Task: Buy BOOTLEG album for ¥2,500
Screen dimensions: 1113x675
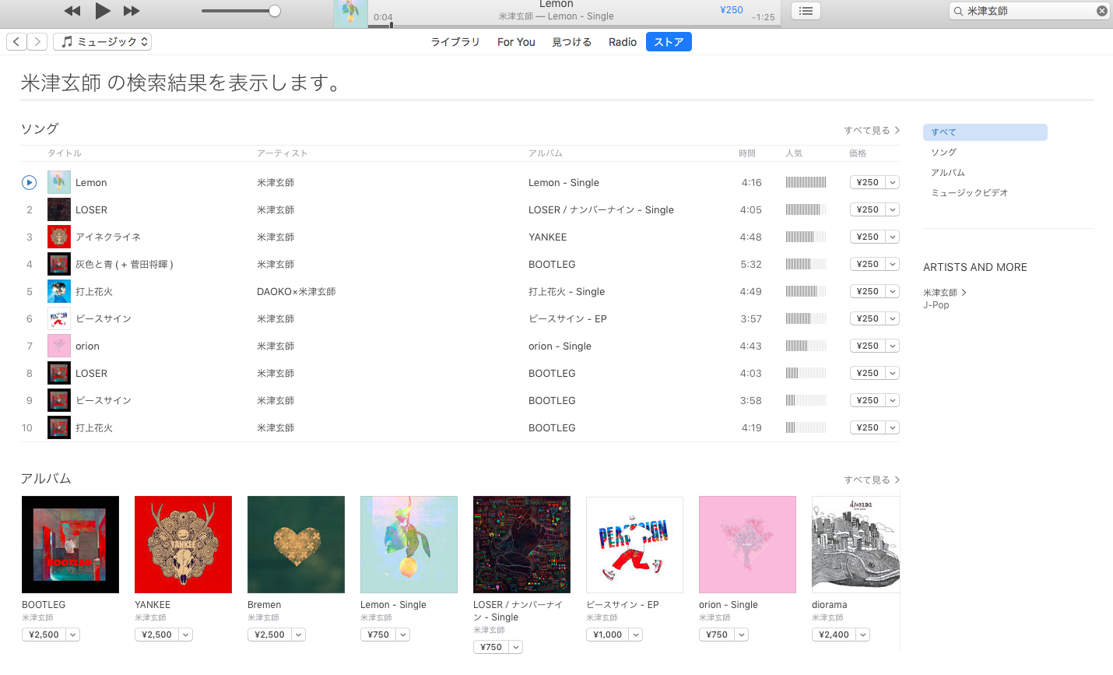Action: 44,635
